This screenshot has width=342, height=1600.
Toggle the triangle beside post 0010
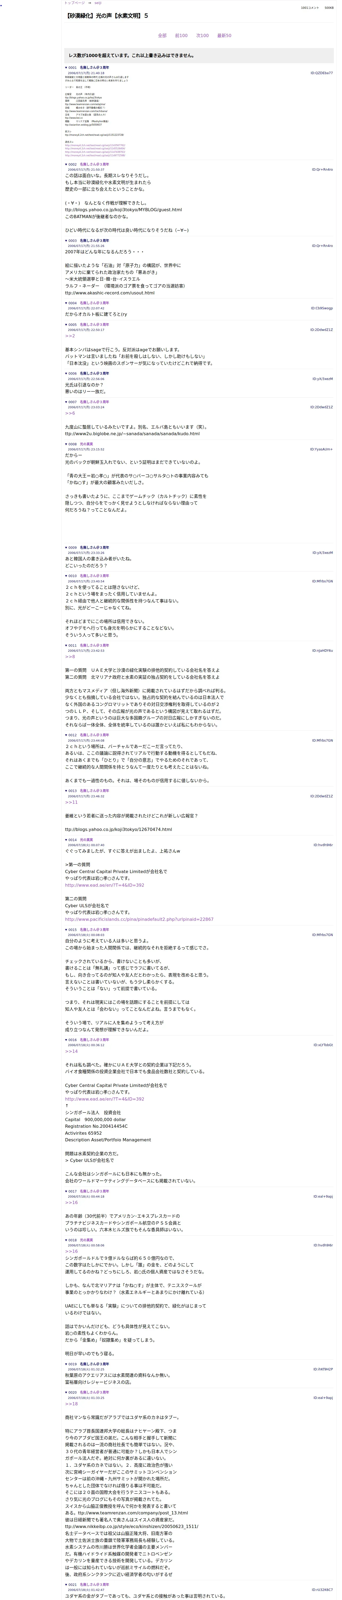(66, 576)
